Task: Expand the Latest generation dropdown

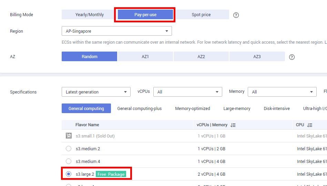Action: click(x=96, y=92)
